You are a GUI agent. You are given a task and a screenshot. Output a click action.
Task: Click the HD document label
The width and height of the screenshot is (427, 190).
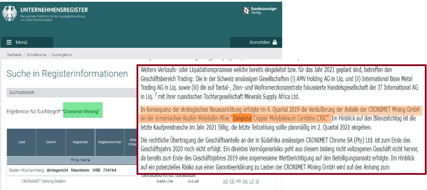(x=238, y=181)
